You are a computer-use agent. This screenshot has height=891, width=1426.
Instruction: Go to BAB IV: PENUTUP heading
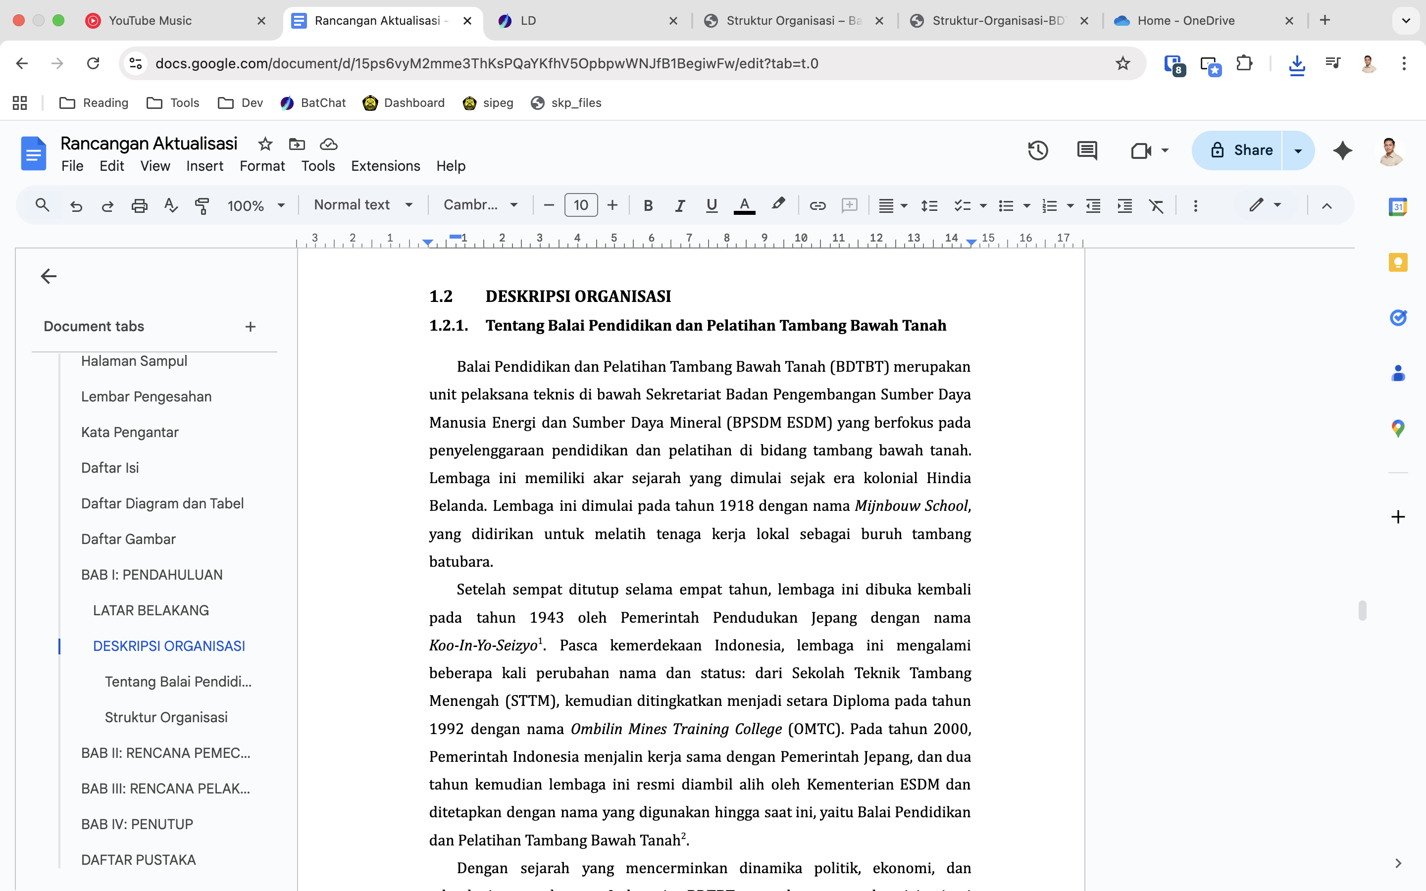click(x=137, y=824)
